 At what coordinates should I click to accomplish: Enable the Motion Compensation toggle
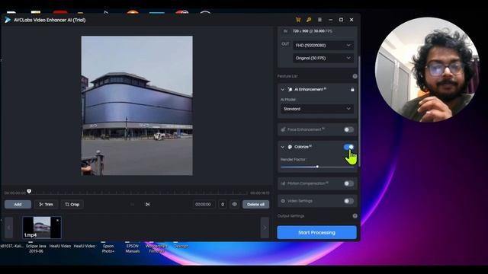(348, 183)
